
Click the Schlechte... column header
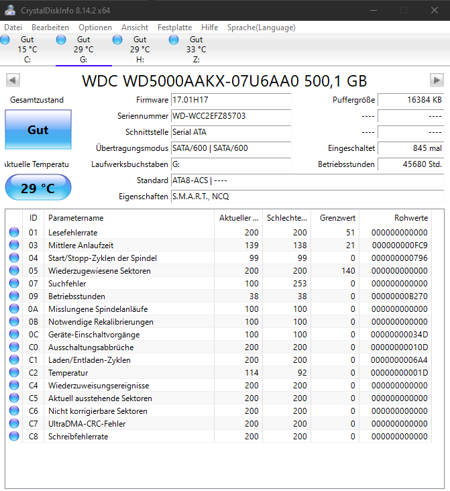tap(286, 217)
